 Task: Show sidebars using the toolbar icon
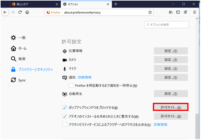178,12
